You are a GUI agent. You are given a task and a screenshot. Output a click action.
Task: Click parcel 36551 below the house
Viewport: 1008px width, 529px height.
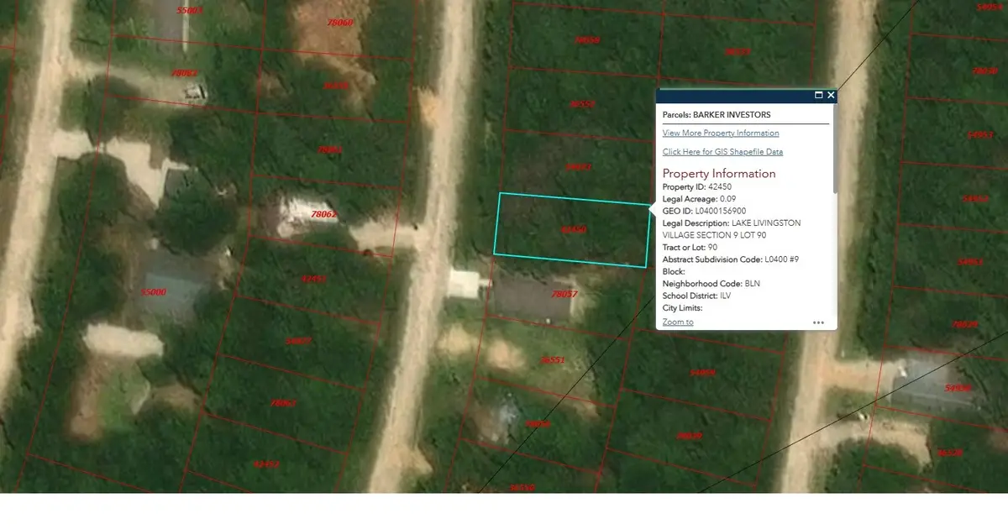[550, 360]
